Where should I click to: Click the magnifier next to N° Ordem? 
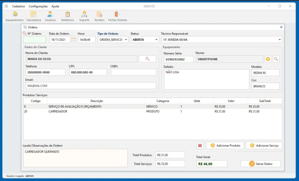(24, 33)
